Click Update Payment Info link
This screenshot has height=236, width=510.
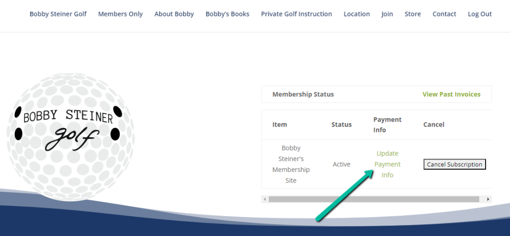[387, 164]
